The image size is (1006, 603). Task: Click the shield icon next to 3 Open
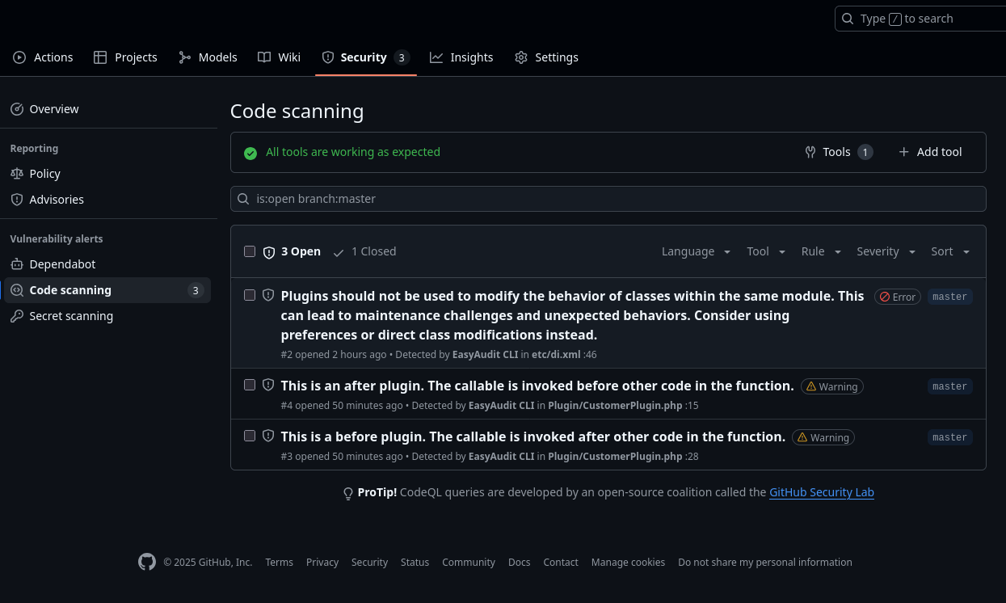[x=269, y=252]
